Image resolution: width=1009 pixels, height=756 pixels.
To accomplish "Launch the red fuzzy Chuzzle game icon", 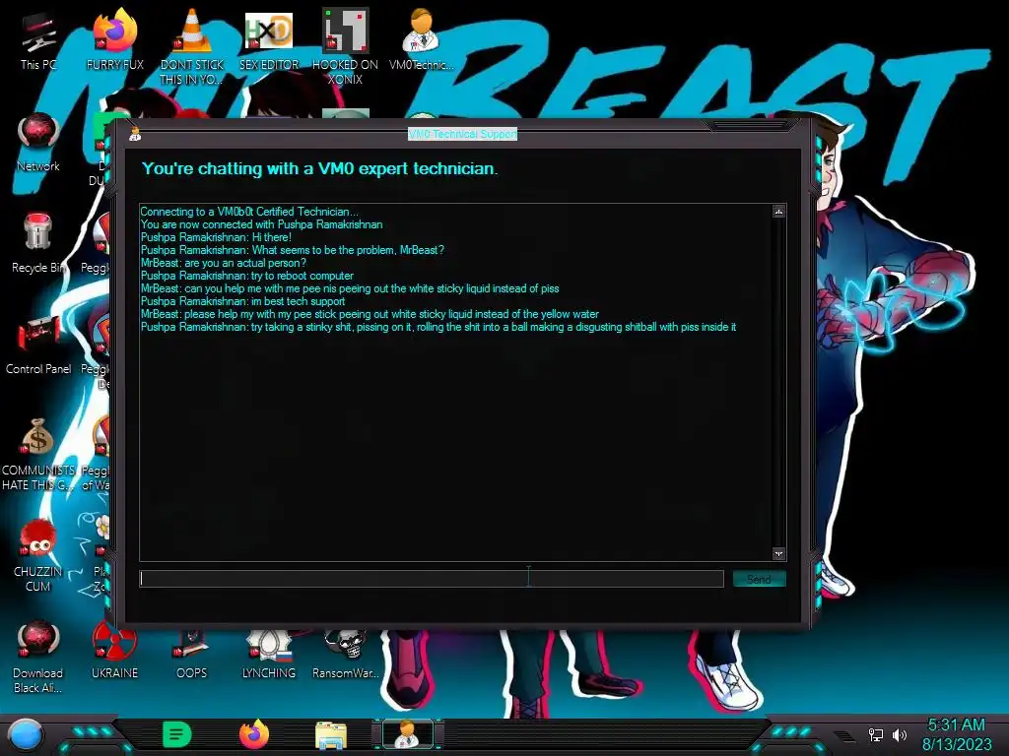I will tap(38, 554).
